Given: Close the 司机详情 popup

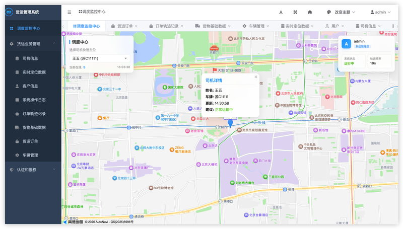Looking at the screenshot, I should coord(256,77).
